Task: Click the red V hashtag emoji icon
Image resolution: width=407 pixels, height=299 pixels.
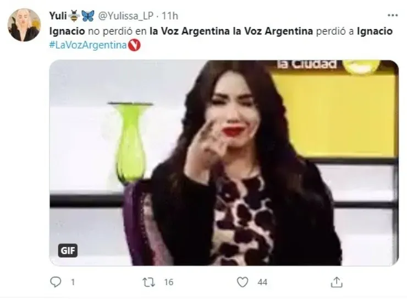Action: click(134, 45)
